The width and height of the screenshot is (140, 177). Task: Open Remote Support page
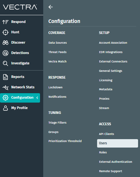pos(111,171)
